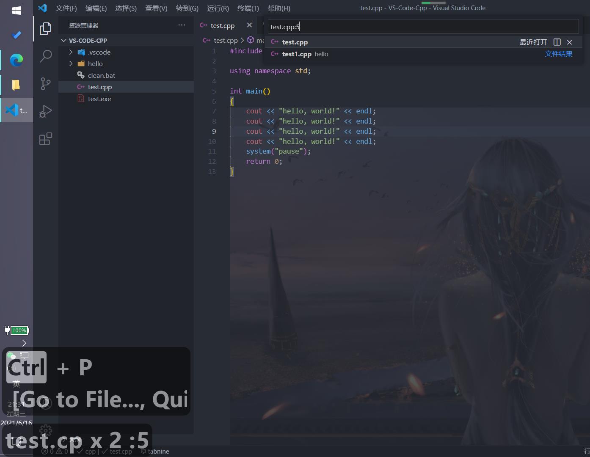Open Microsoft Edge from the taskbar
The height and width of the screenshot is (457, 590).
(17, 60)
